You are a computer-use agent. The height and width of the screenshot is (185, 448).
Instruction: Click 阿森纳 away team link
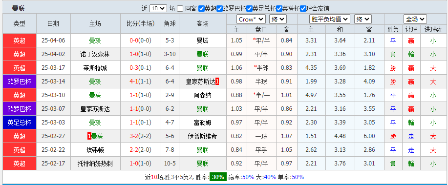[203, 95]
